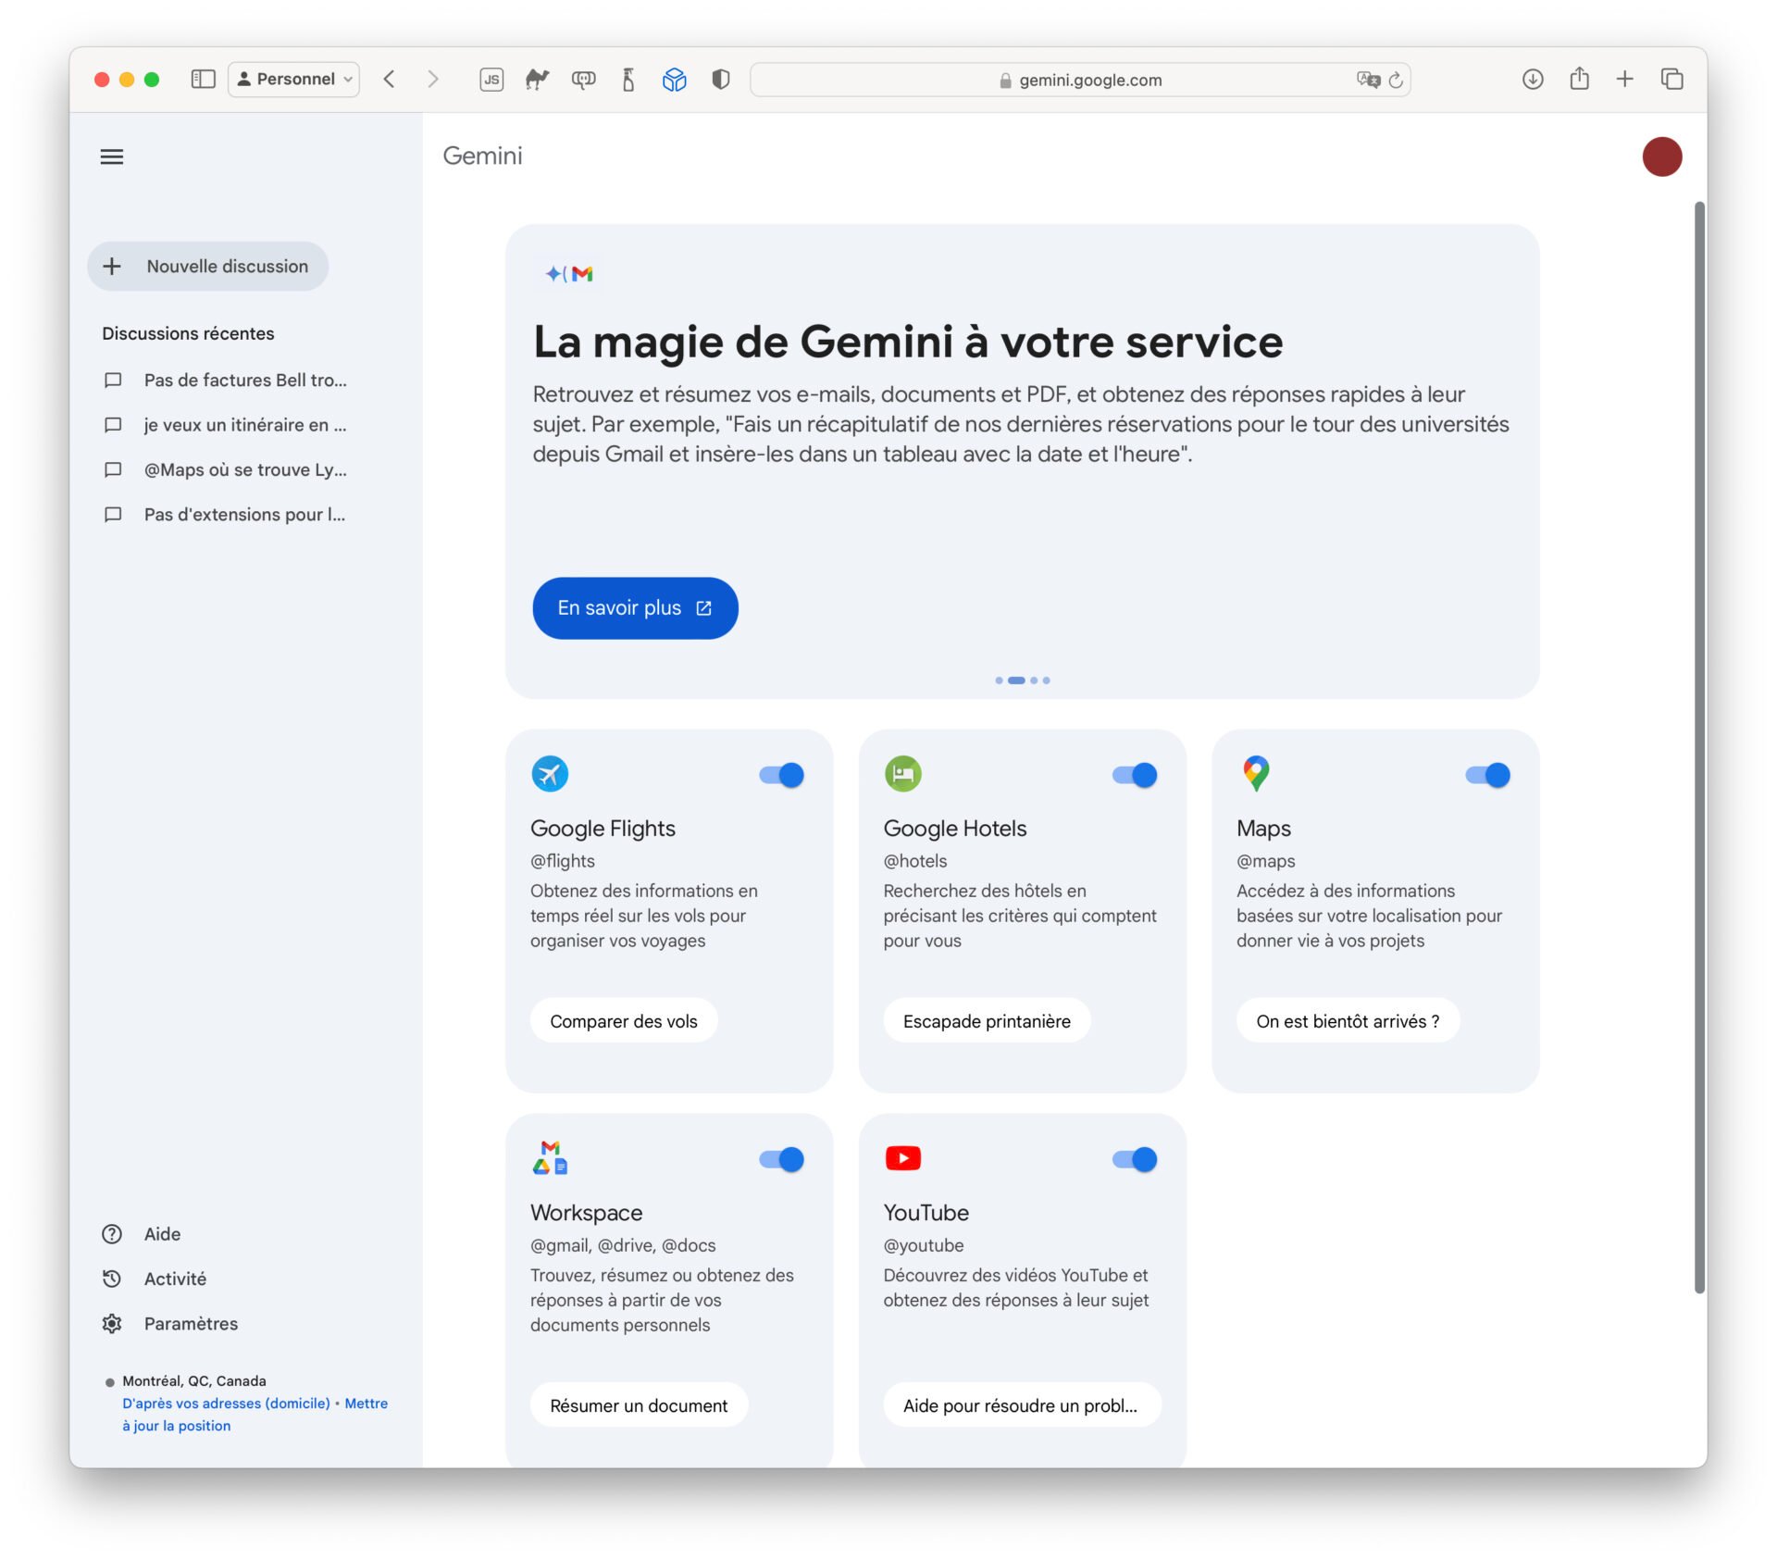
Task: Click the Montréal, QC, Canada location text
Action: coord(194,1381)
